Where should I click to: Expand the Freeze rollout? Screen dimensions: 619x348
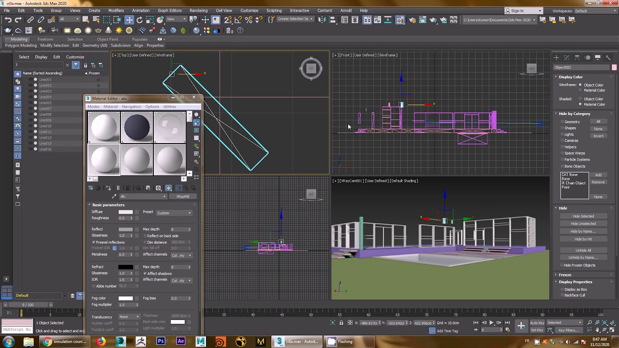[x=564, y=275]
